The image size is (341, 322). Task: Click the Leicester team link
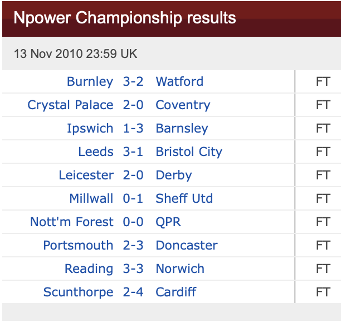(86, 175)
